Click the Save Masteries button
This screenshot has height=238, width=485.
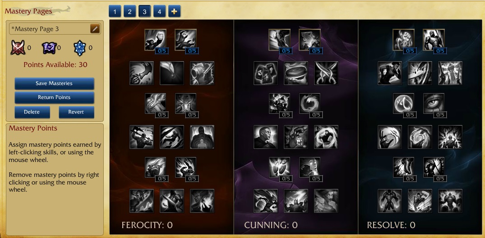click(x=54, y=83)
